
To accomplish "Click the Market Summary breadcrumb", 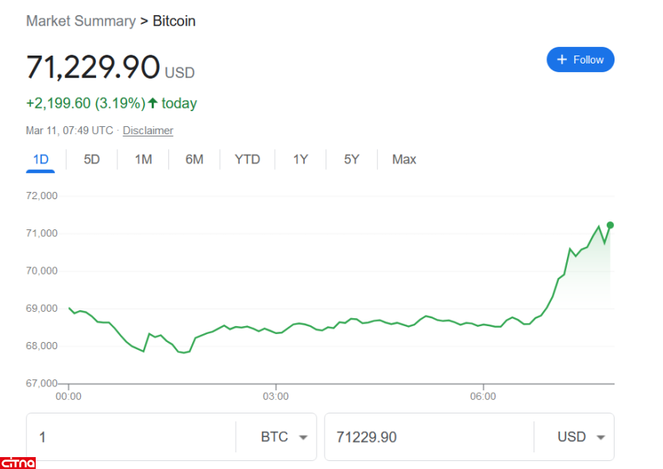I will (80, 21).
